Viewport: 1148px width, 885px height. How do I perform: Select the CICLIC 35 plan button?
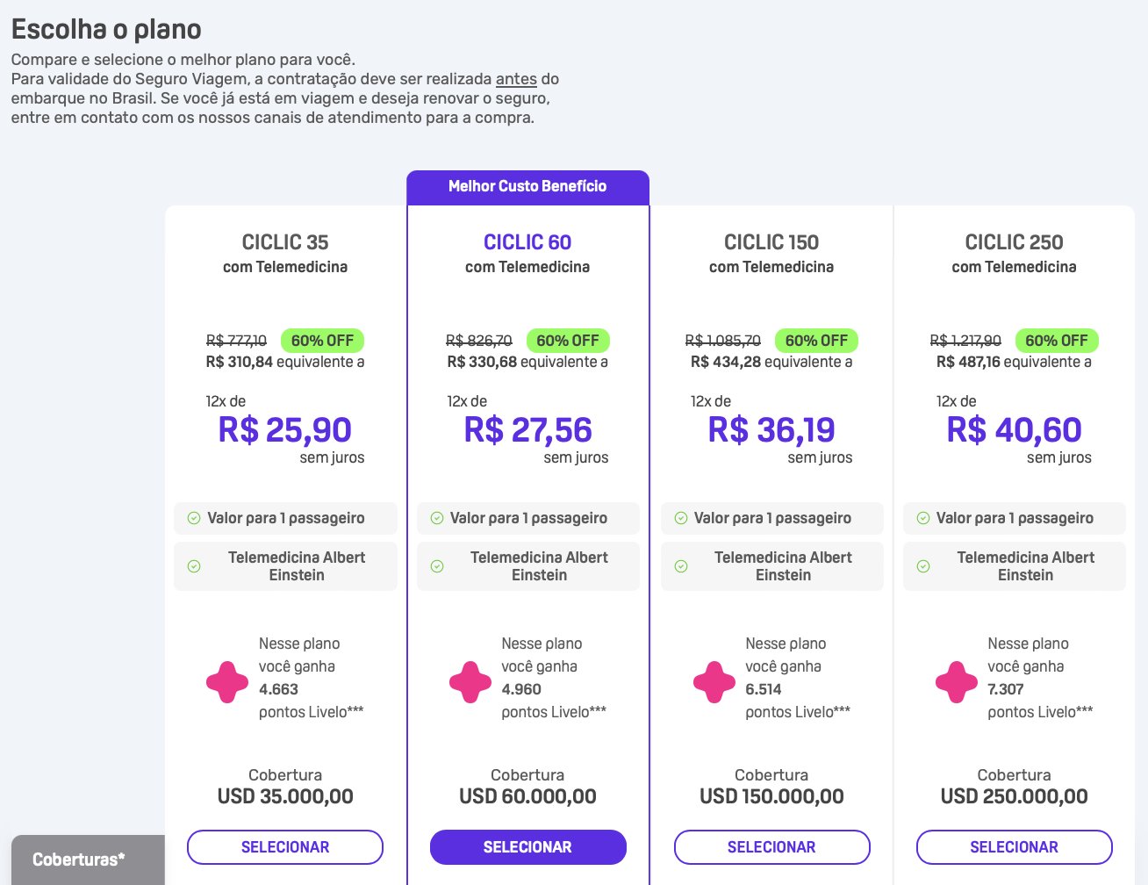click(x=285, y=847)
